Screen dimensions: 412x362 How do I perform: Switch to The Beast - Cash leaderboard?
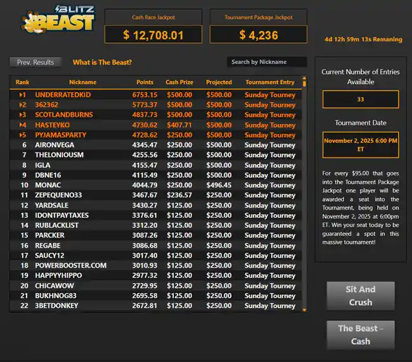[x=360, y=335]
